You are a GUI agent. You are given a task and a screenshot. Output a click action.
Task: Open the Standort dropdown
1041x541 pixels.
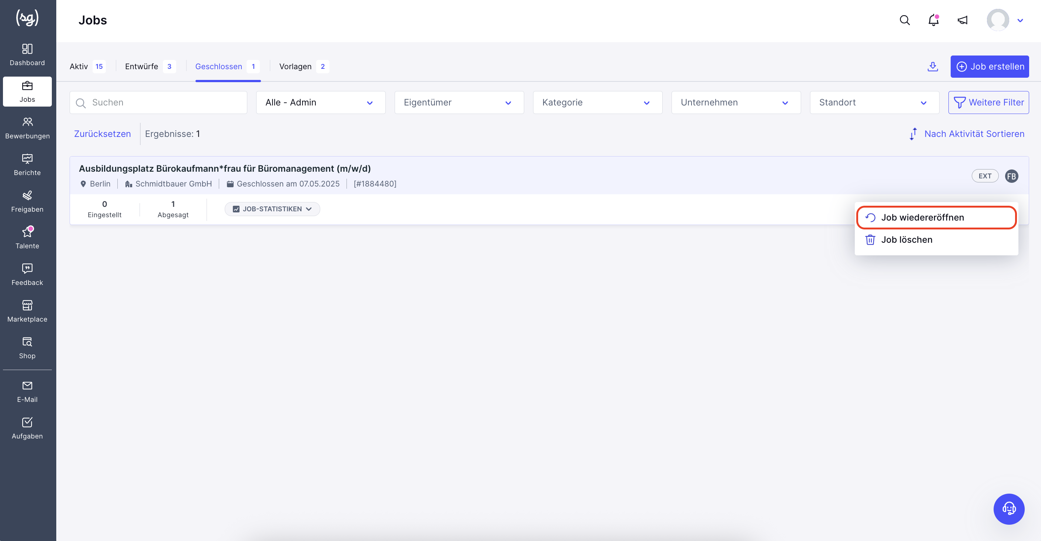(874, 102)
